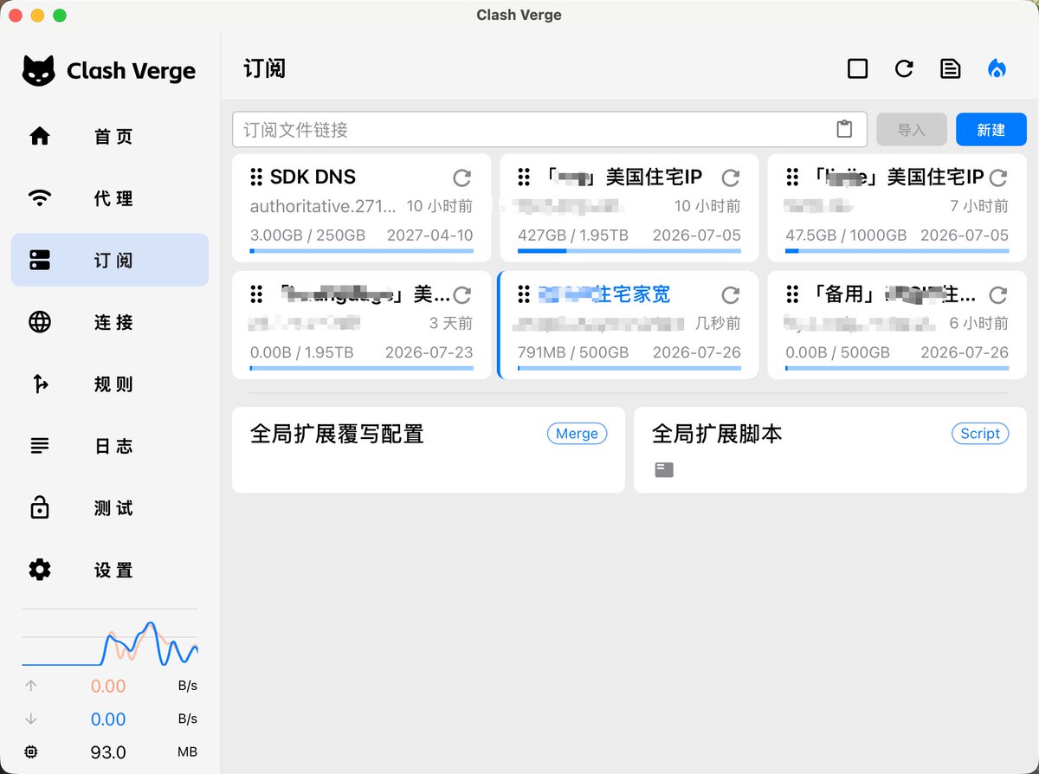Refresh the 住宅家宽 subscription

[x=731, y=295]
